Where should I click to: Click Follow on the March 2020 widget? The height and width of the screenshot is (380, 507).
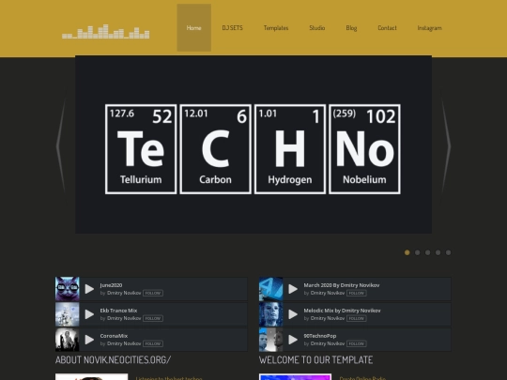[357, 293]
